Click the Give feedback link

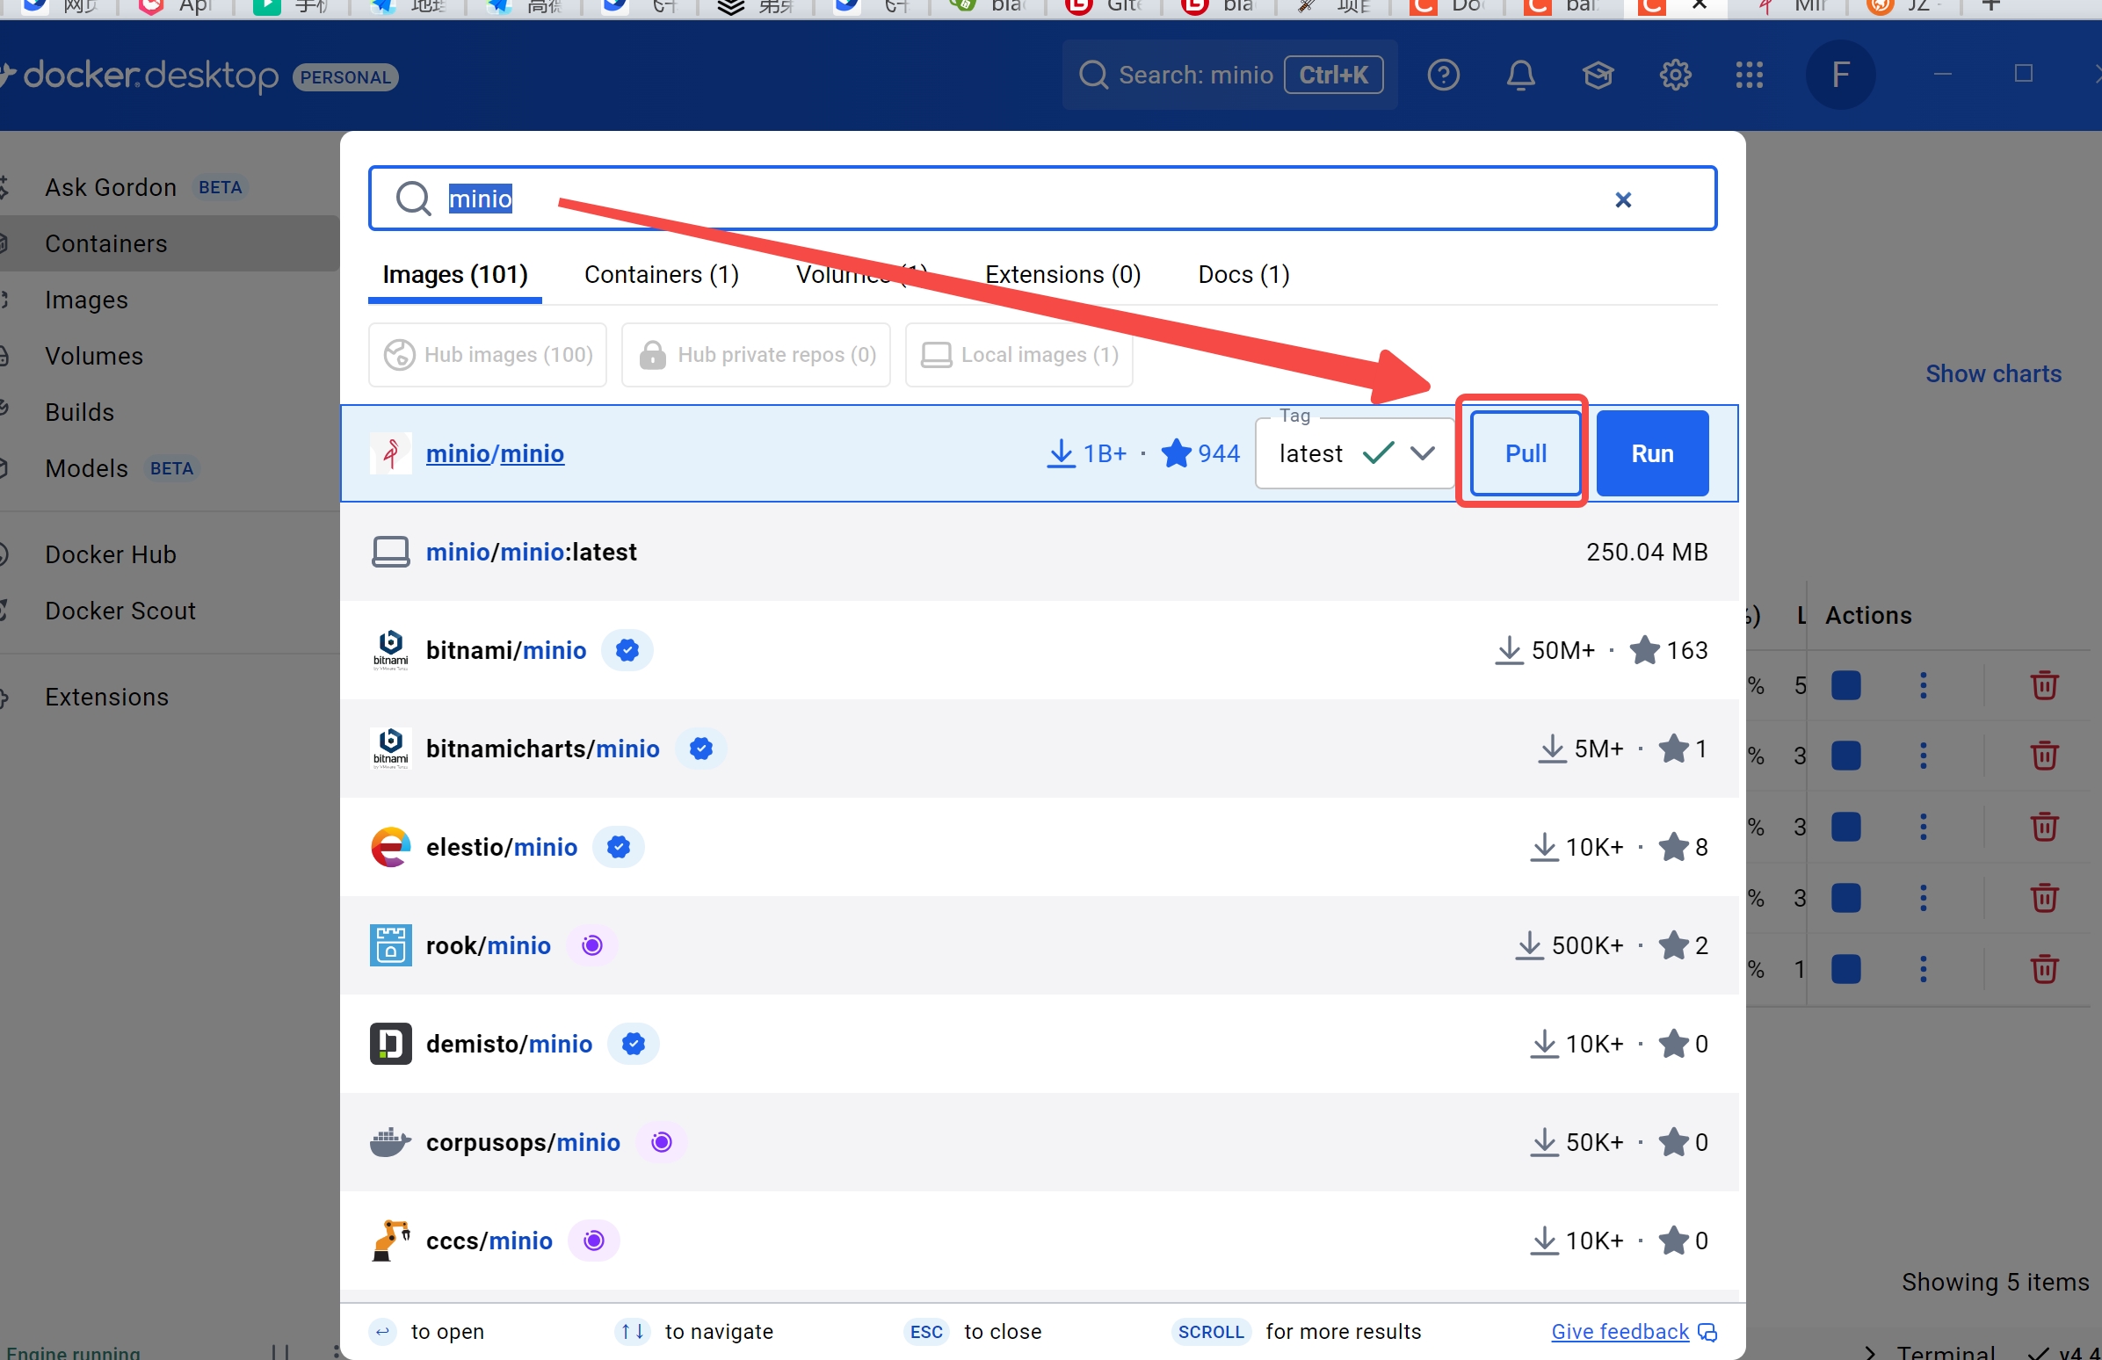1633,1332
